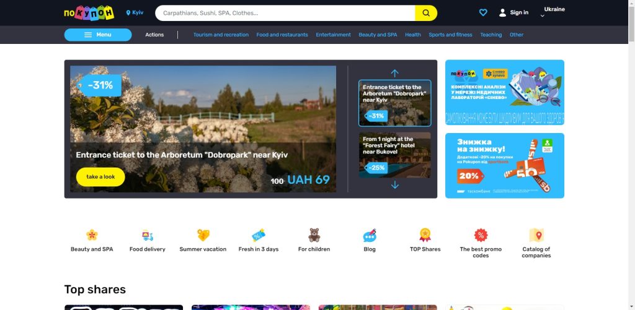Viewport: 635px width, 310px height.
Task: Expand the Ukraine country dropdown
Action: [553, 12]
